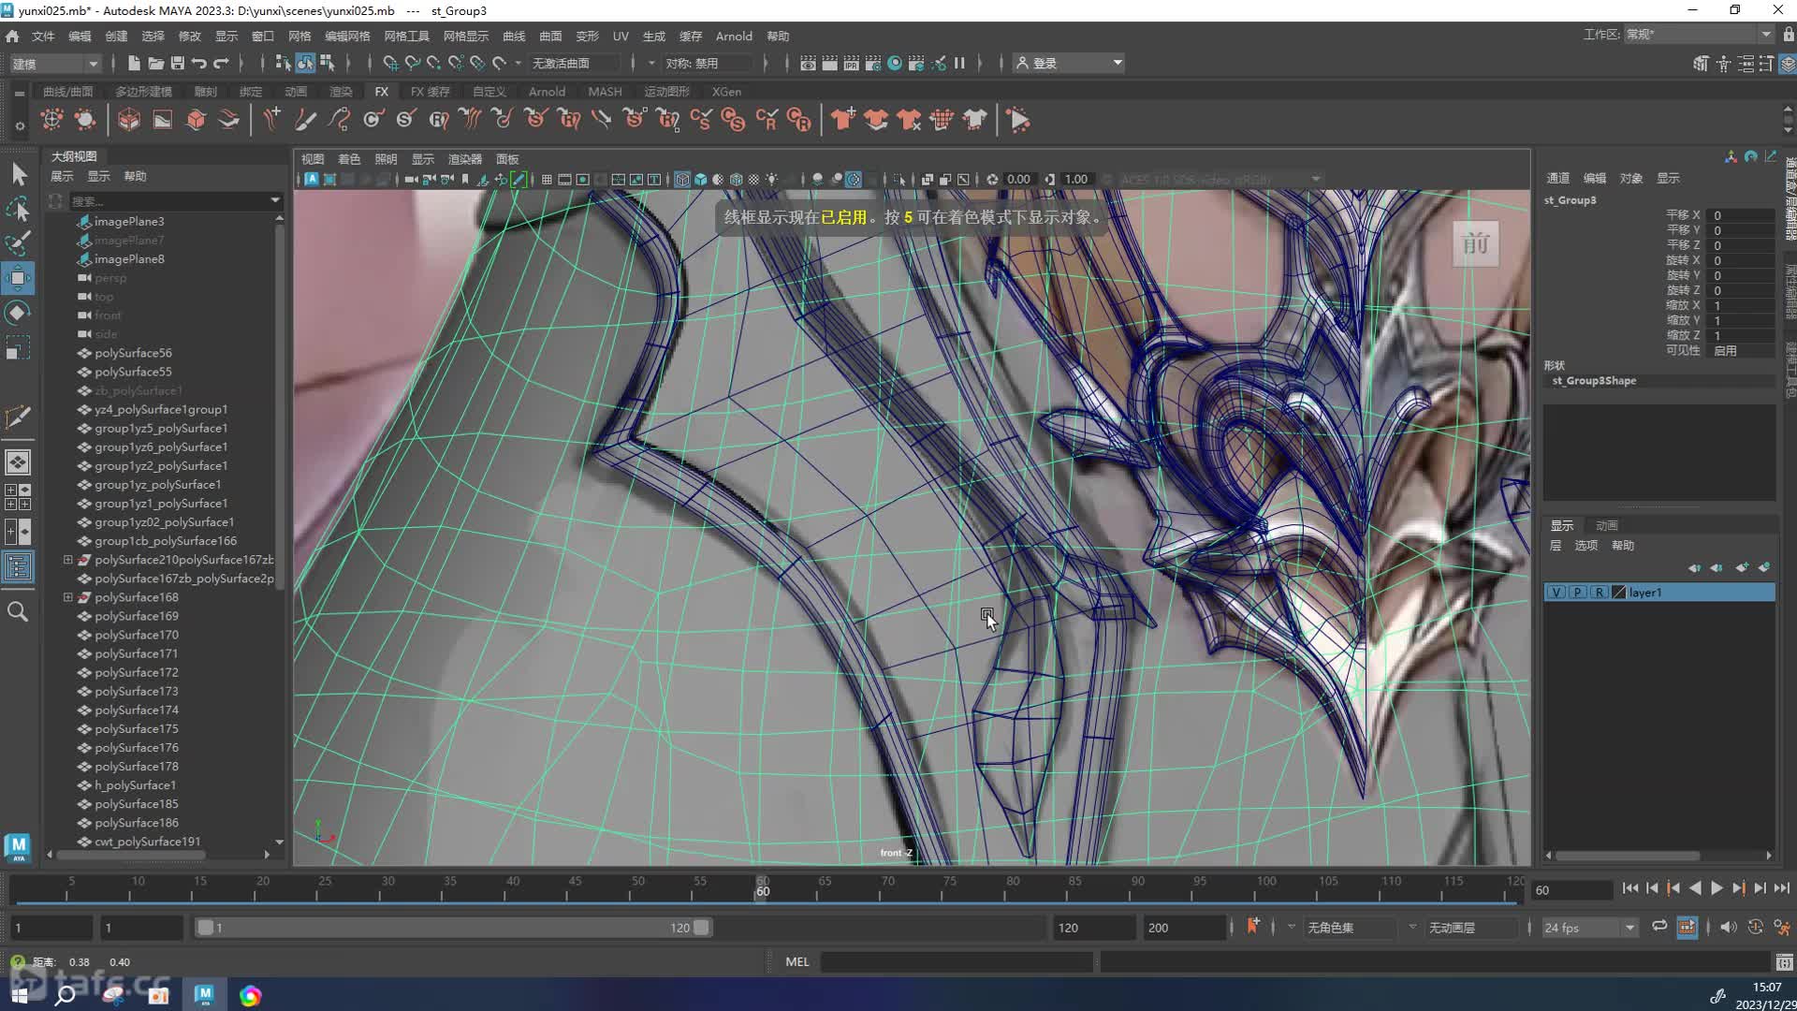Open the 网格工具 menu
This screenshot has height=1011, width=1797.
click(406, 36)
